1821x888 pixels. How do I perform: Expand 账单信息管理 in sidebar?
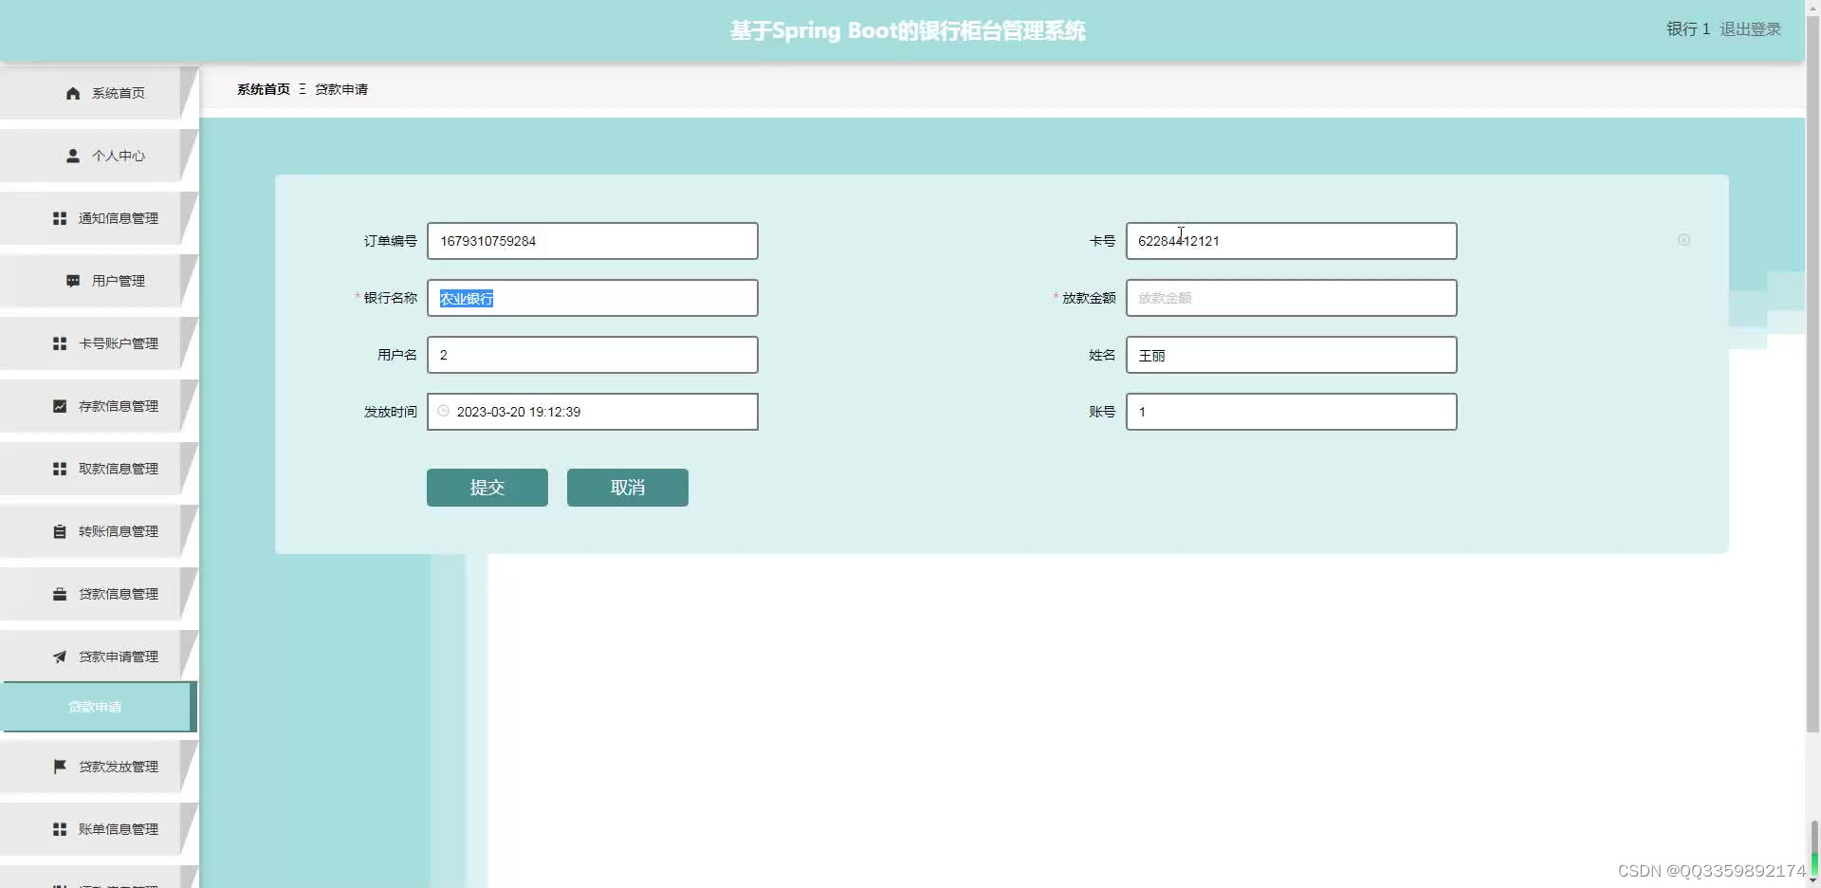point(99,829)
